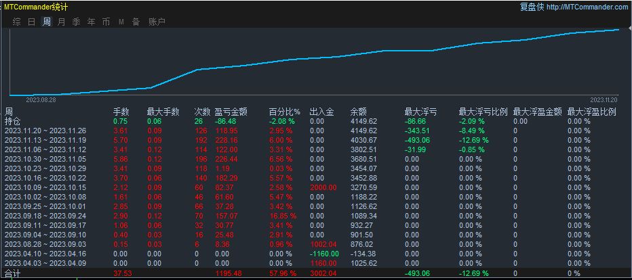Click the 余额 column header

(x=358, y=112)
